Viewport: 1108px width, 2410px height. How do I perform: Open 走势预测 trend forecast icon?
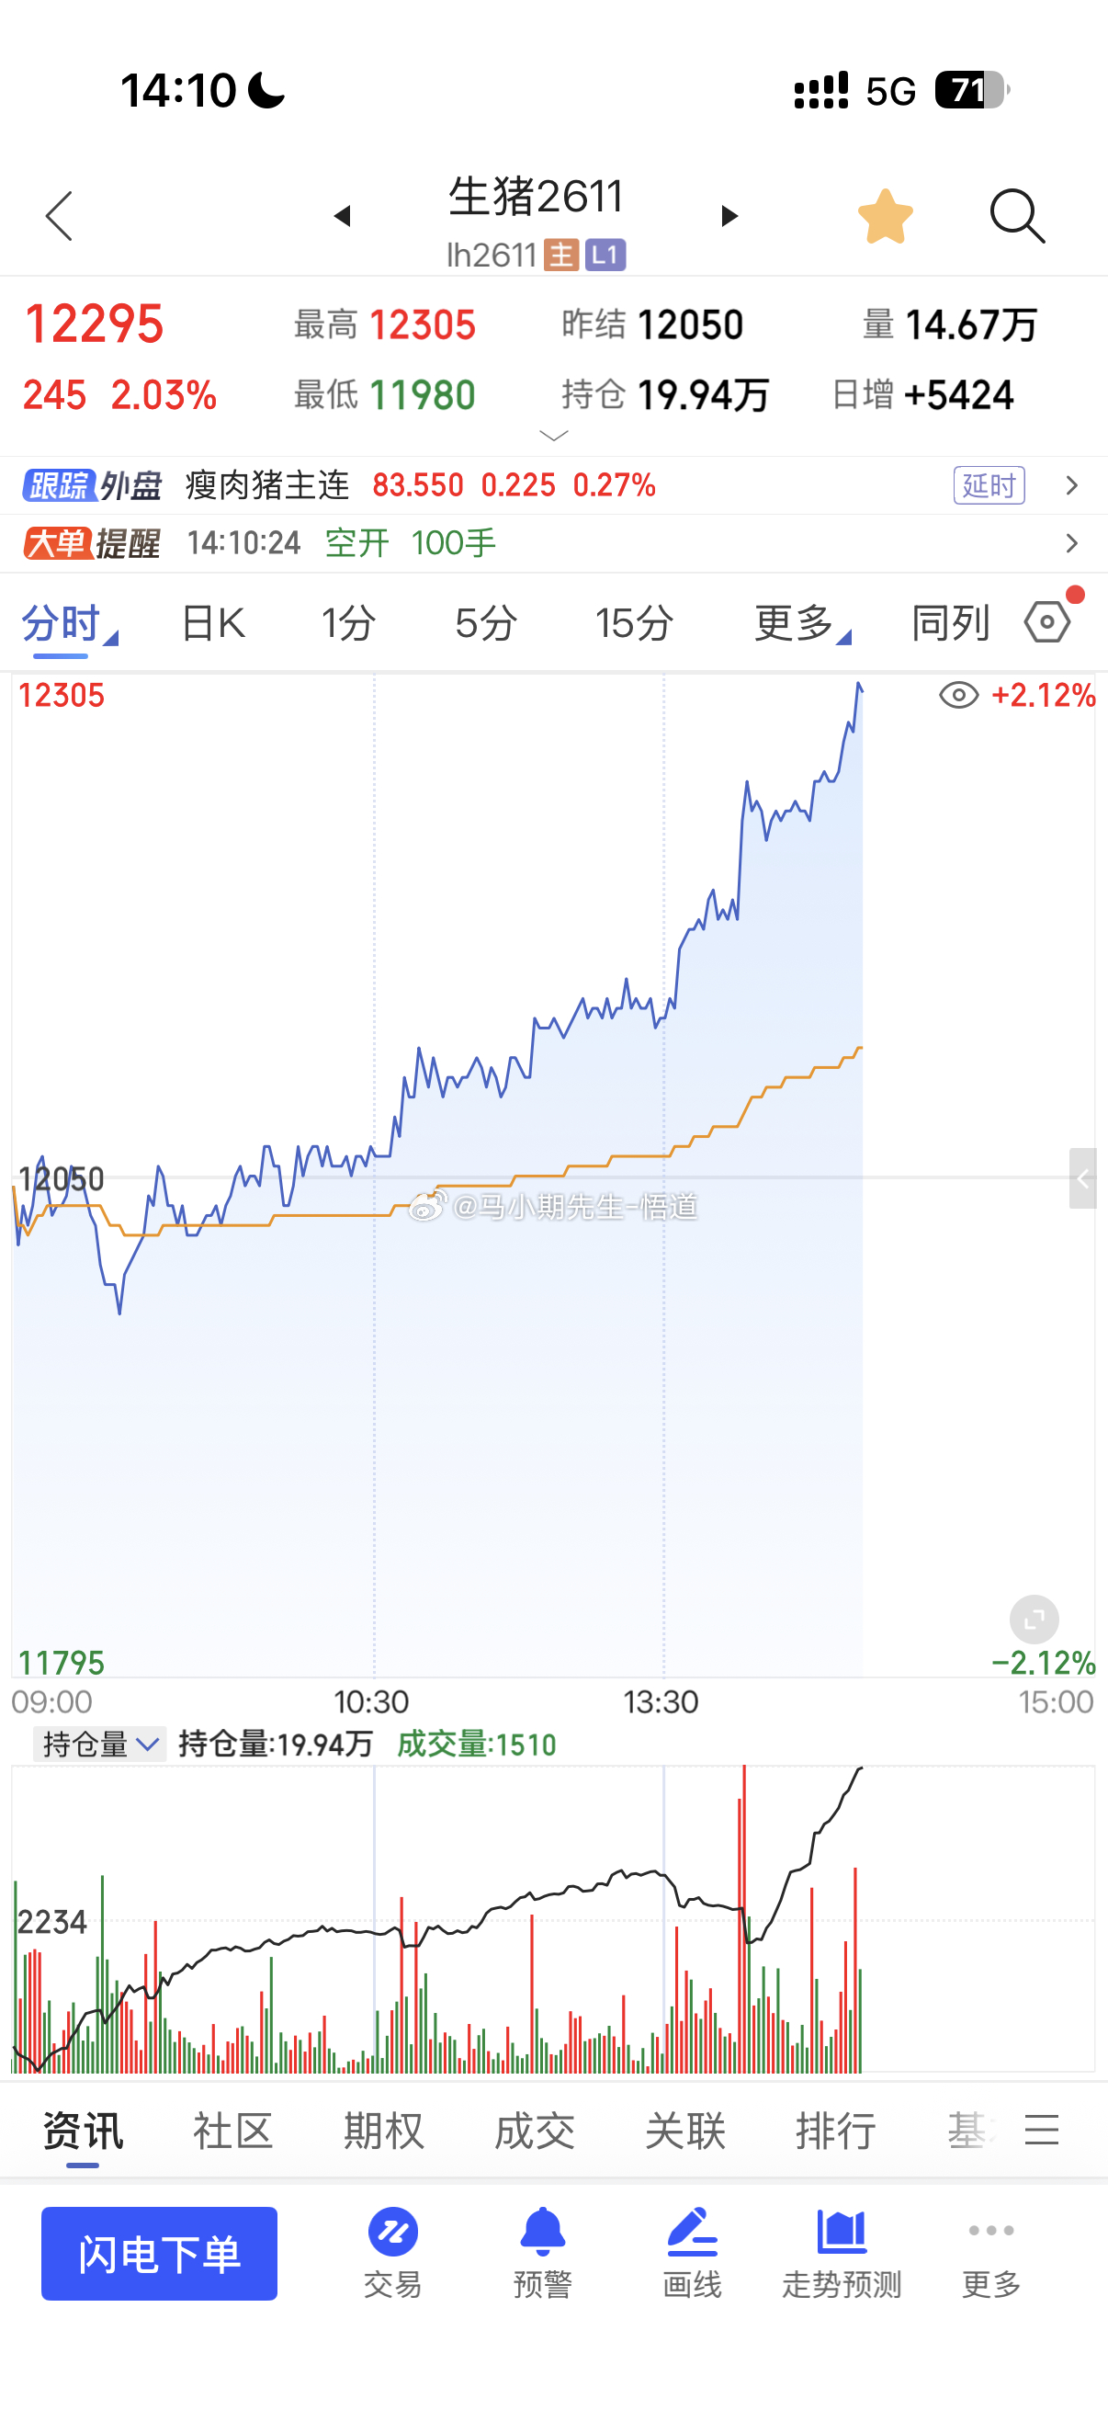[842, 2253]
